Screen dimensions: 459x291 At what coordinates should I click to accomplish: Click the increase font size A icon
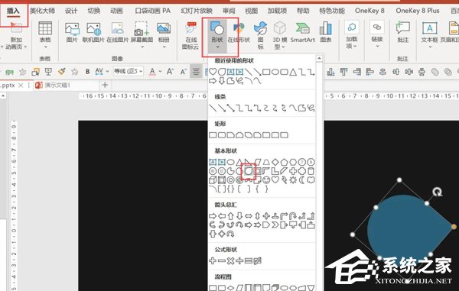pos(170,71)
